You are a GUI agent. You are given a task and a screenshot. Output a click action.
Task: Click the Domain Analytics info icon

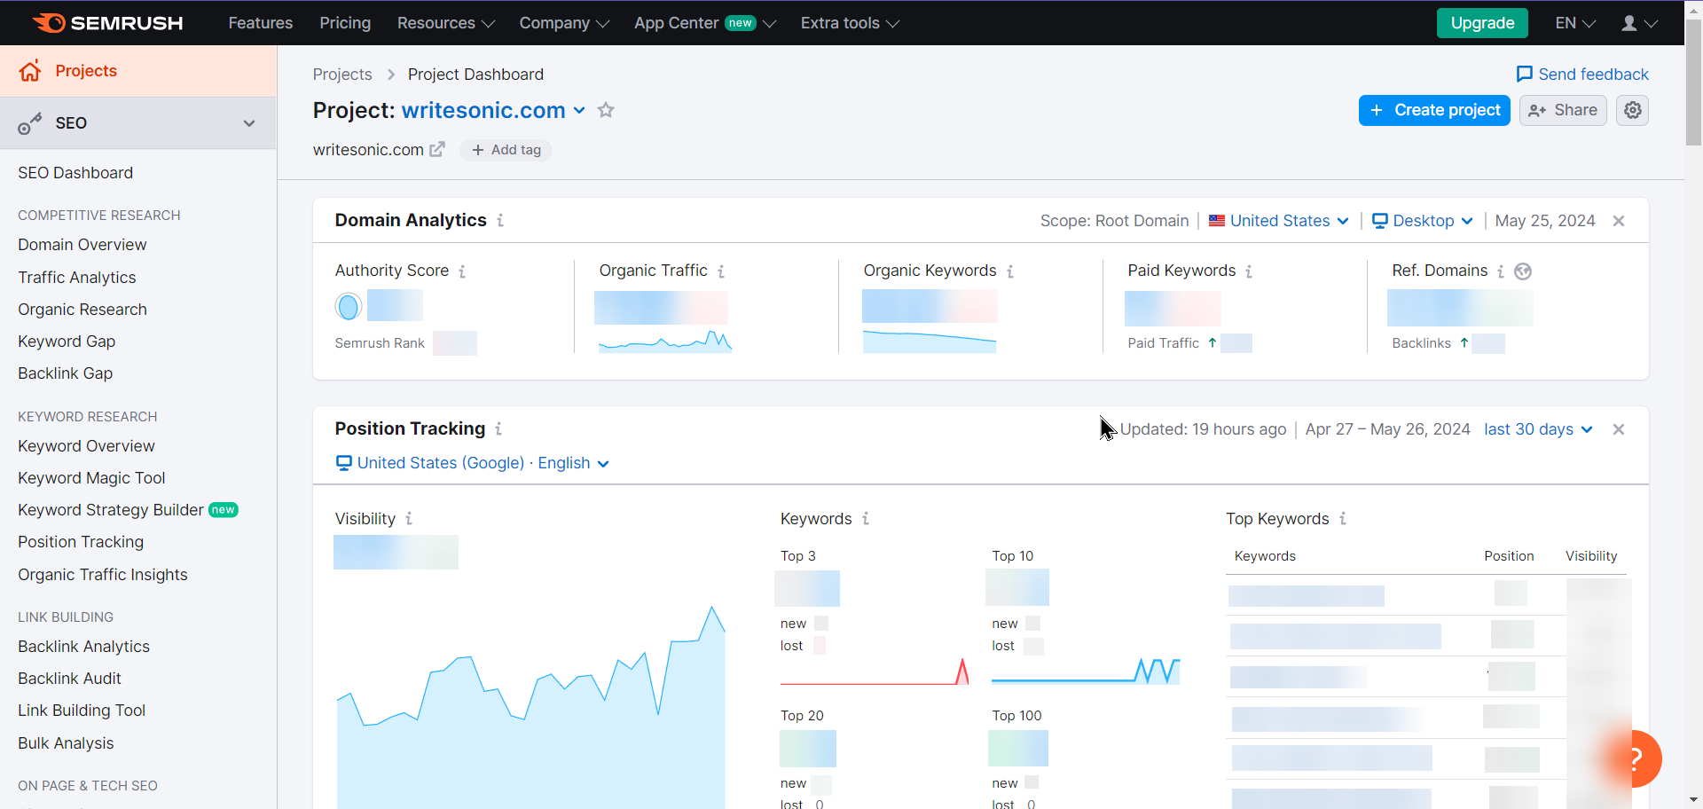[x=500, y=220]
